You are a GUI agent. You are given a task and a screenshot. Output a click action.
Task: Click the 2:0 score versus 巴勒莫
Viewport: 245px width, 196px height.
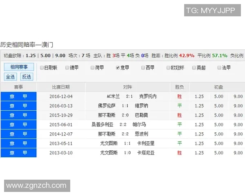(125, 115)
